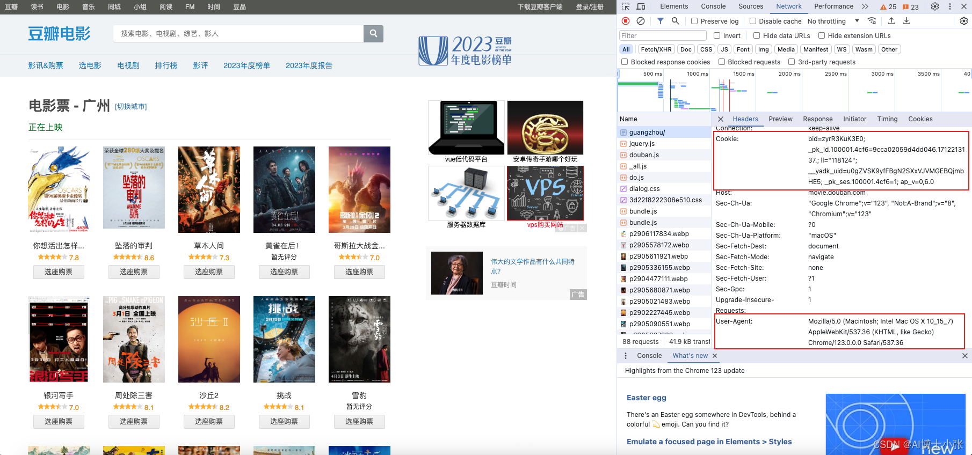Open the Cookies tab of request
Viewport: 972px width, 455px height.
(920, 119)
